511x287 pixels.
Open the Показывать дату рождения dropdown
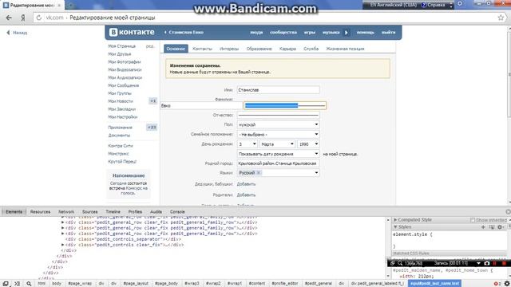pyautogui.click(x=278, y=154)
